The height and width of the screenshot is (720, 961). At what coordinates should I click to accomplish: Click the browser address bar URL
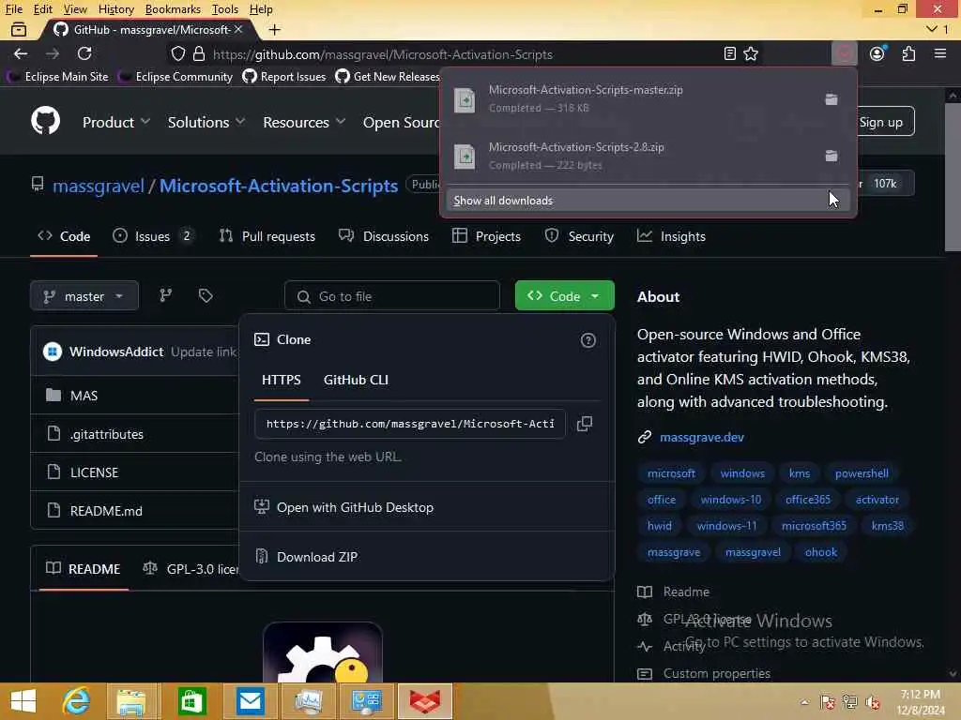pos(383,53)
